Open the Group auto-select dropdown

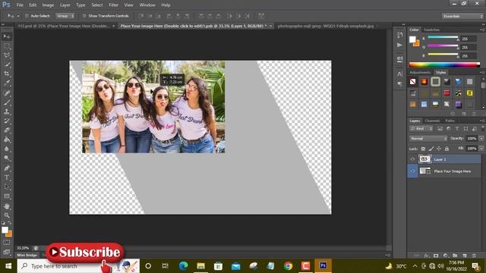(x=65, y=16)
